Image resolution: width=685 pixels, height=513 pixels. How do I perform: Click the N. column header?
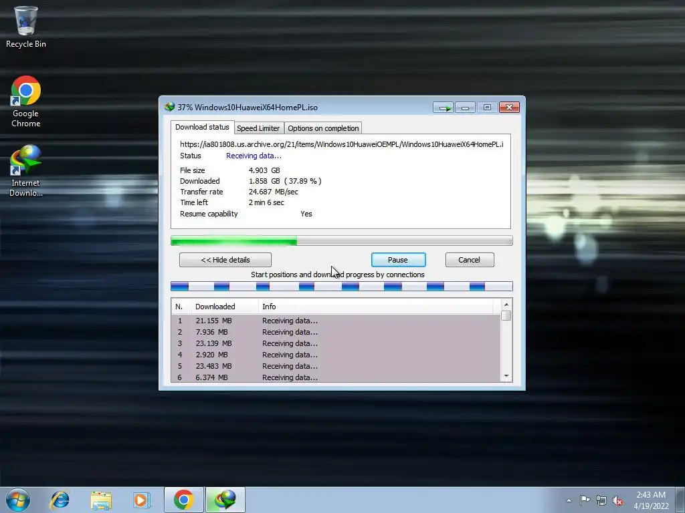tap(181, 307)
